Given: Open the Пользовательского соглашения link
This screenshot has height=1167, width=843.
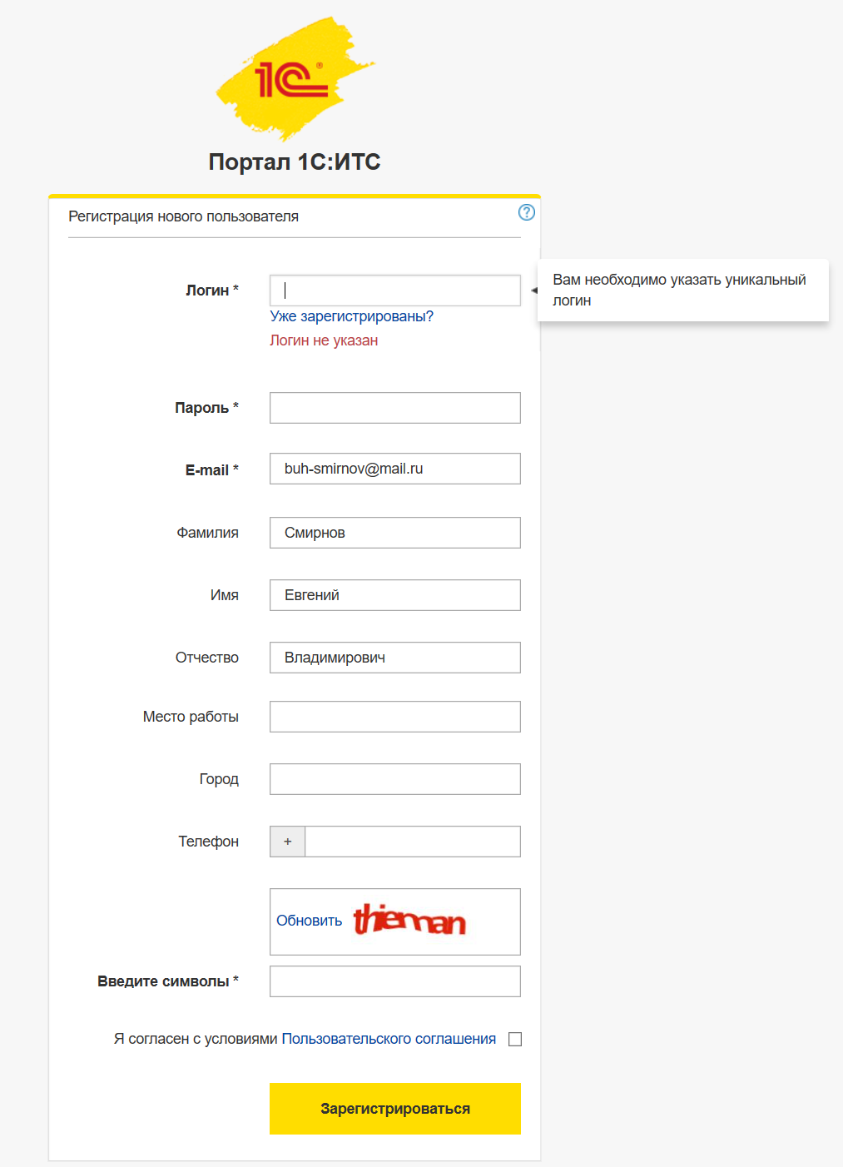Looking at the screenshot, I should (x=389, y=1039).
